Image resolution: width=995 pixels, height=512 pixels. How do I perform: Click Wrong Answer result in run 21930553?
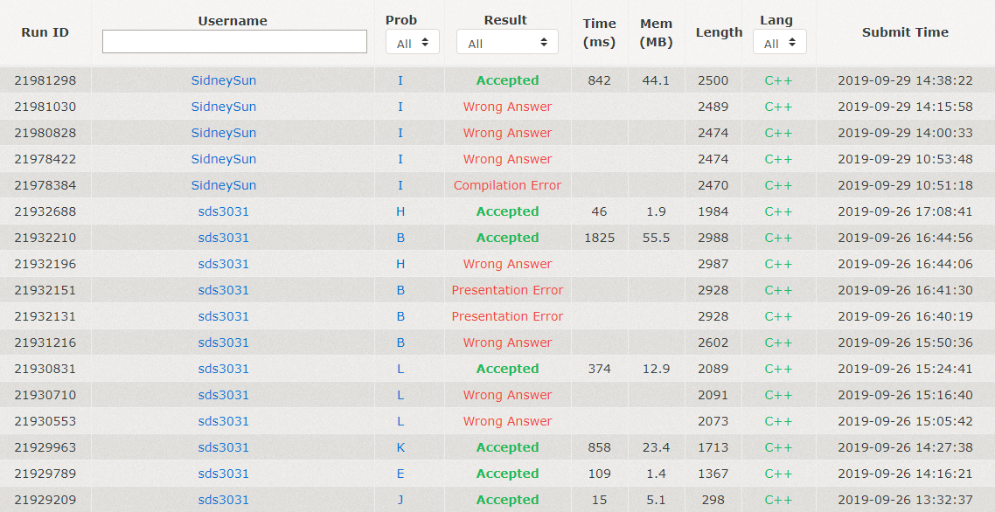pos(507,421)
